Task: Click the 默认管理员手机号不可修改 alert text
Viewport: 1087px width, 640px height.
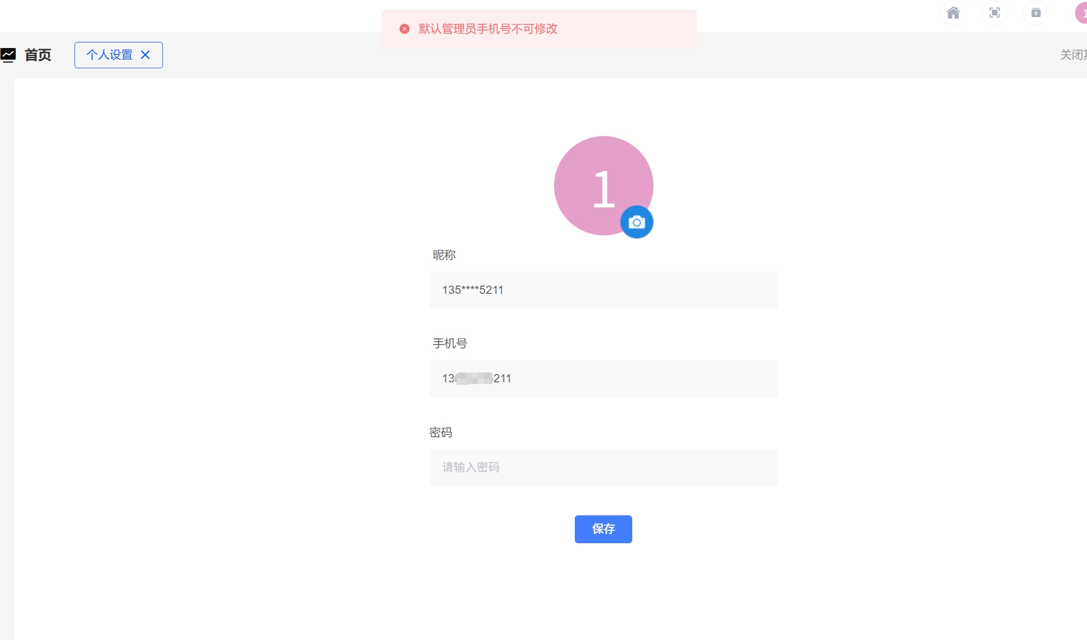Action: 488,29
